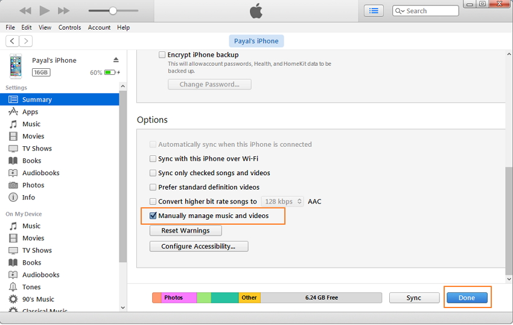Enable Prefer standard definition videos
Viewport: 513px width, 325px height.
(x=153, y=187)
